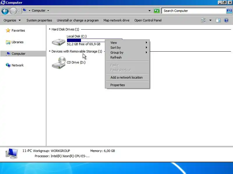The width and height of the screenshot is (233, 174).
Task: Select the Local Disk (C:) drive icon
Action: pyautogui.click(x=59, y=42)
